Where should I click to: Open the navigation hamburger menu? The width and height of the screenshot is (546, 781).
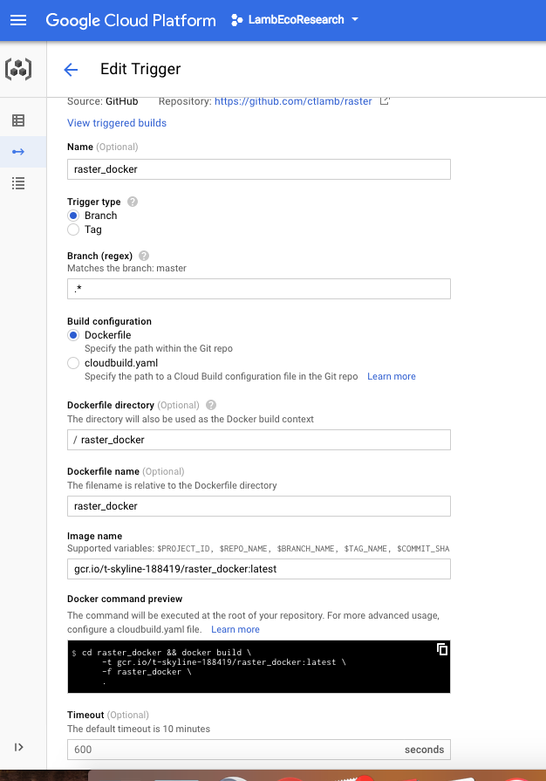tap(18, 20)
